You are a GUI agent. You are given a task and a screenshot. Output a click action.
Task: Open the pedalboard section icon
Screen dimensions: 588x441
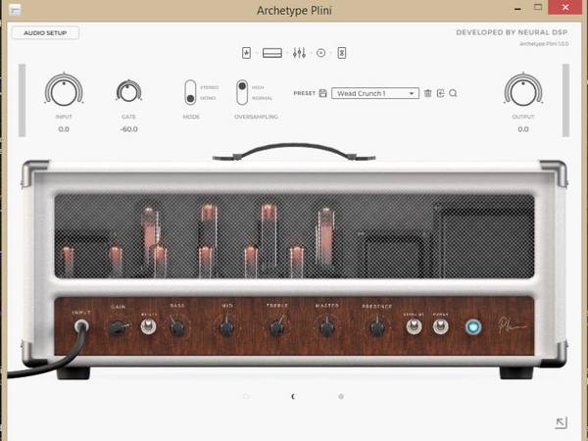pos(246,53)
